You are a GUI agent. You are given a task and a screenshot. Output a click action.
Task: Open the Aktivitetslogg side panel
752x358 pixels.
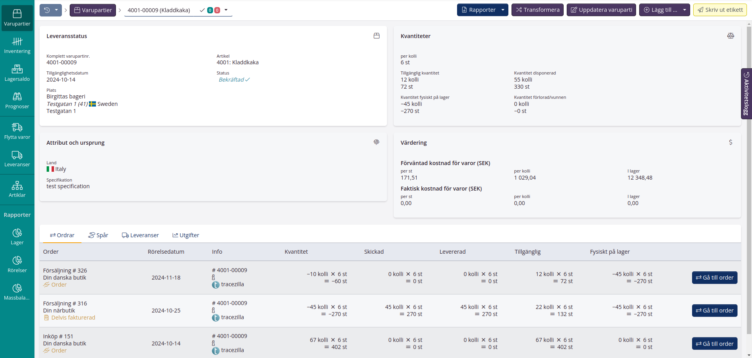(x=746, y=94)
